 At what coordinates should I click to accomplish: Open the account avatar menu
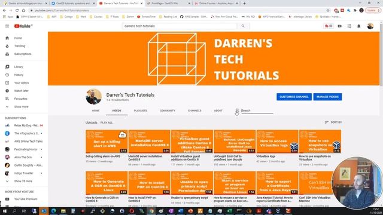[370, 26]
